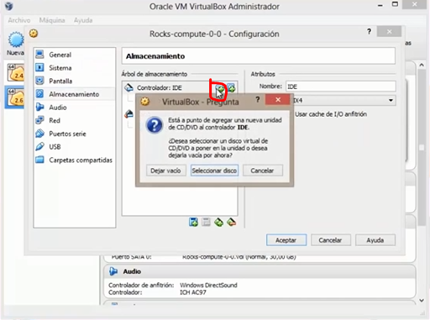The width and height of the screenshot is (430, 320).
Task: Open the Máquina menu
Action: pyautogui.click(x=52, y=20)
